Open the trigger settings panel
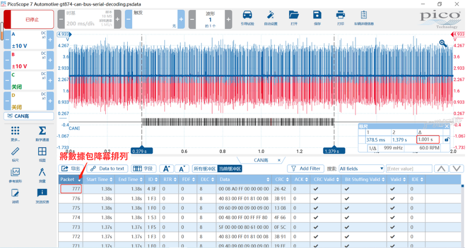This screenshot has height=248, width=466. [x=155, y=19]
